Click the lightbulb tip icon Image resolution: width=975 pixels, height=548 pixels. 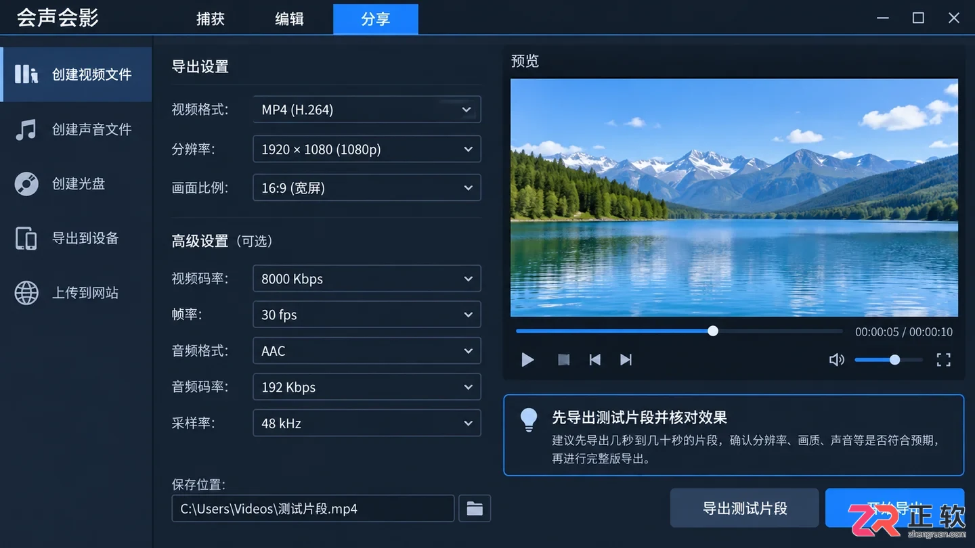[529, 420]
